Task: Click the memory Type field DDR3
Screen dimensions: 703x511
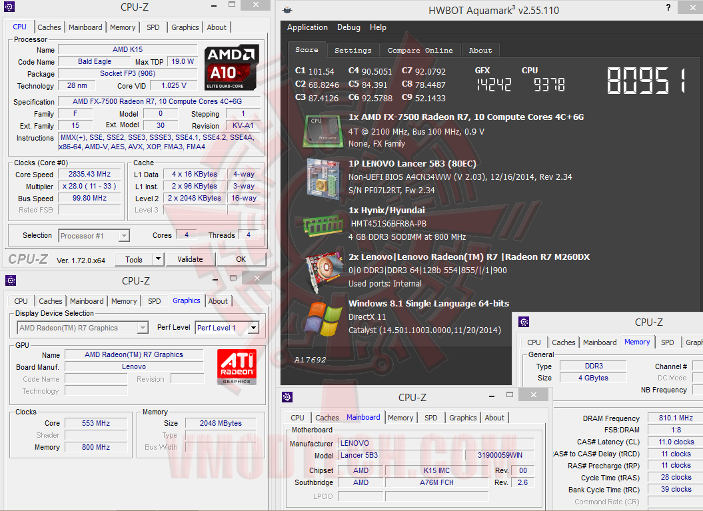Action: 594,366
